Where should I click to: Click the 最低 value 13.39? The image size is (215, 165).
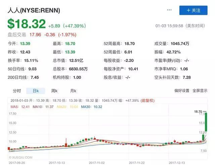(x=70, y=52)
